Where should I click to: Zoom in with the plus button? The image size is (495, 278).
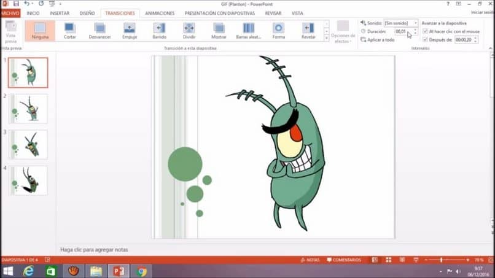coord(467,260)
